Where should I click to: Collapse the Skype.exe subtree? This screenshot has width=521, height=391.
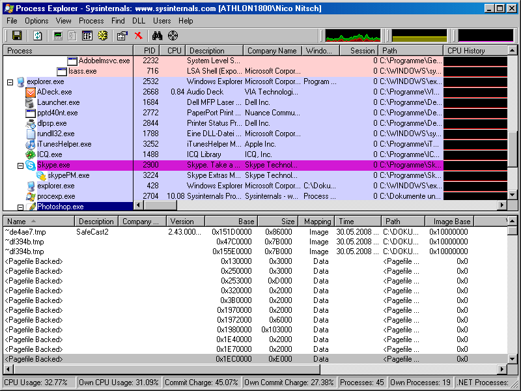tap(21, 166)
